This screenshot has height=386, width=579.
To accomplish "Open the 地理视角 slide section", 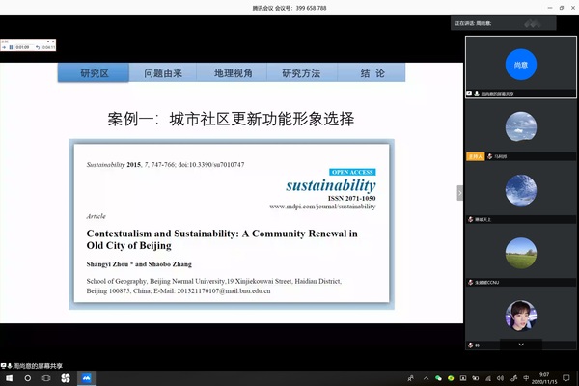I will tap(233, 73).
